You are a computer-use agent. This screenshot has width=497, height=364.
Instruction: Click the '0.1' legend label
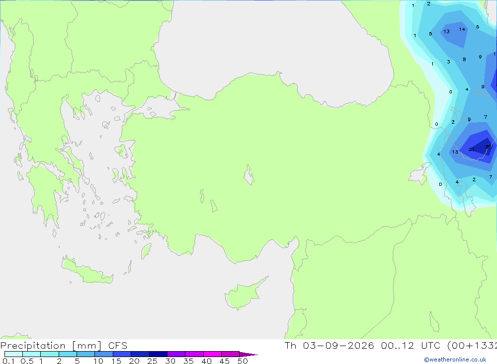(x=8, y=361)
